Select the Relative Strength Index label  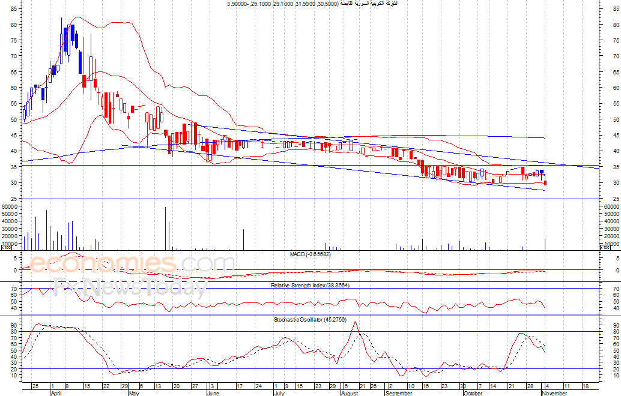point(310,285)
